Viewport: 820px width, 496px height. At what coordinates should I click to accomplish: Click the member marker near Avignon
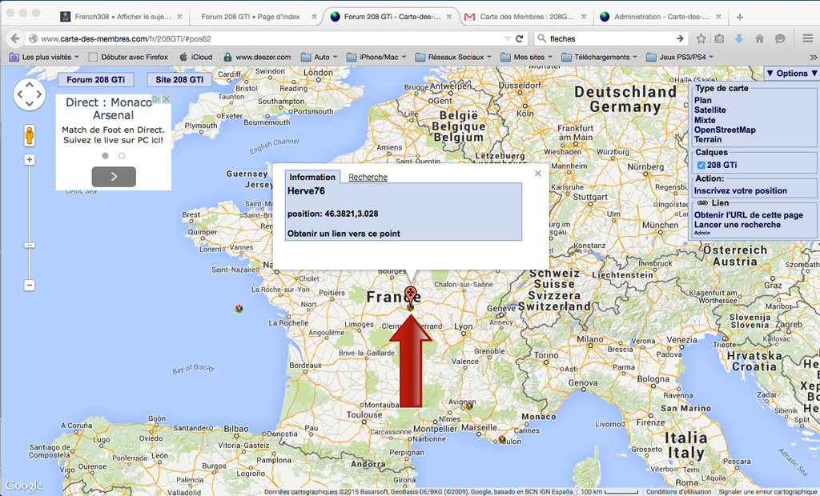point(469,406)
